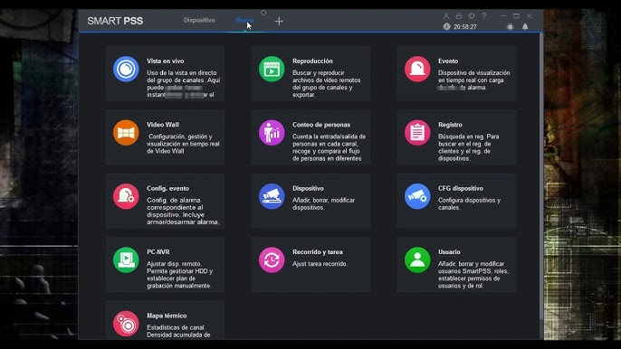
Task: Switch to the Dispositivo tab
Action: tap(199, 20)
